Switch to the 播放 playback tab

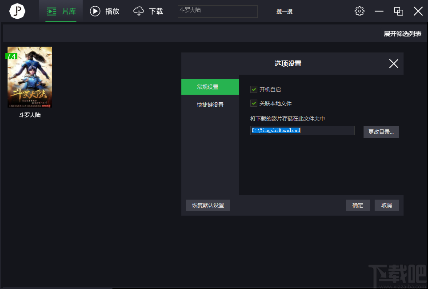[x=105, y=11]
